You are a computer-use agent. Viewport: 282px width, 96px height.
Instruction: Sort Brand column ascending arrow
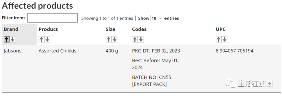click(7, 39)
